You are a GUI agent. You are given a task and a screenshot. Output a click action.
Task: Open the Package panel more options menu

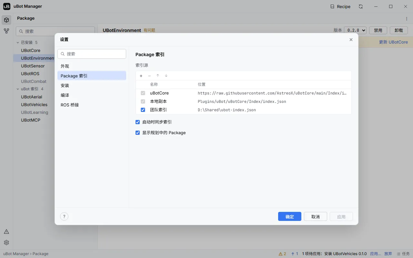point(407,18)
